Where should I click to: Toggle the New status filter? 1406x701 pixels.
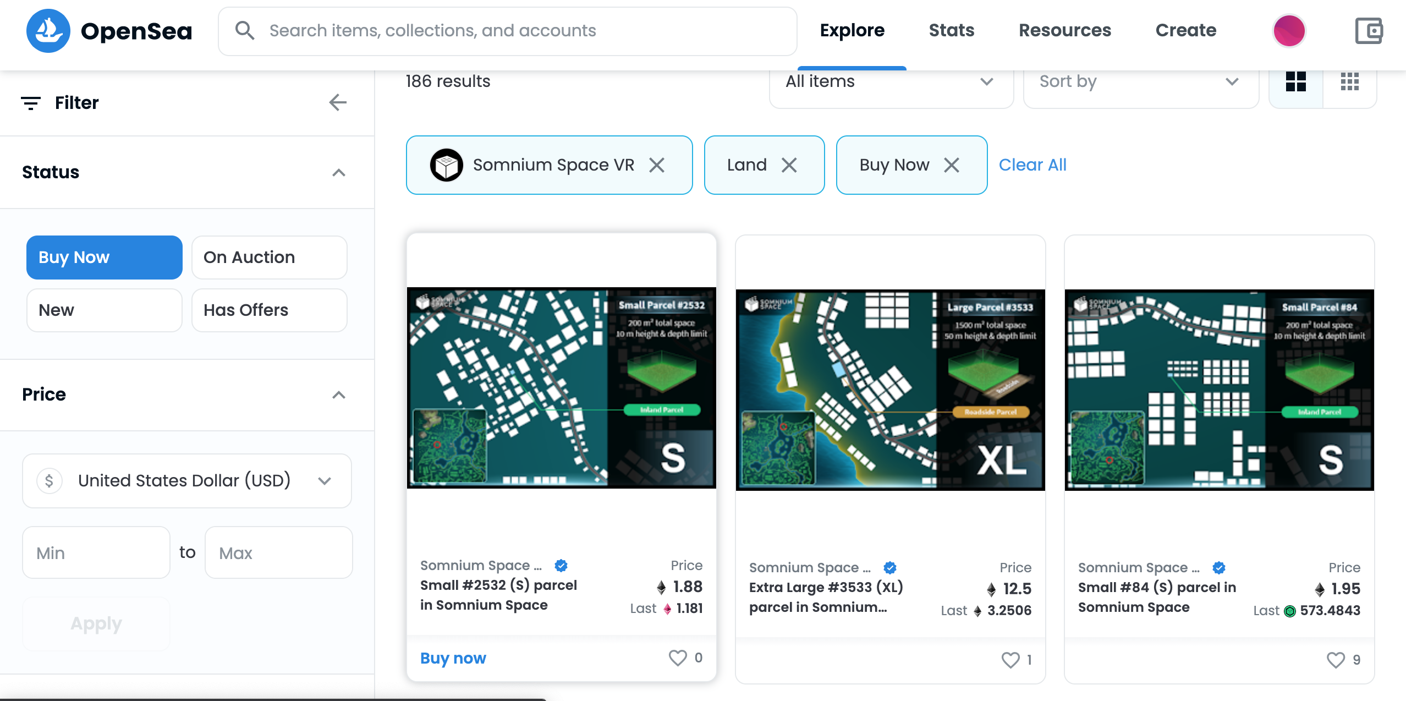[x=105, y=310]
